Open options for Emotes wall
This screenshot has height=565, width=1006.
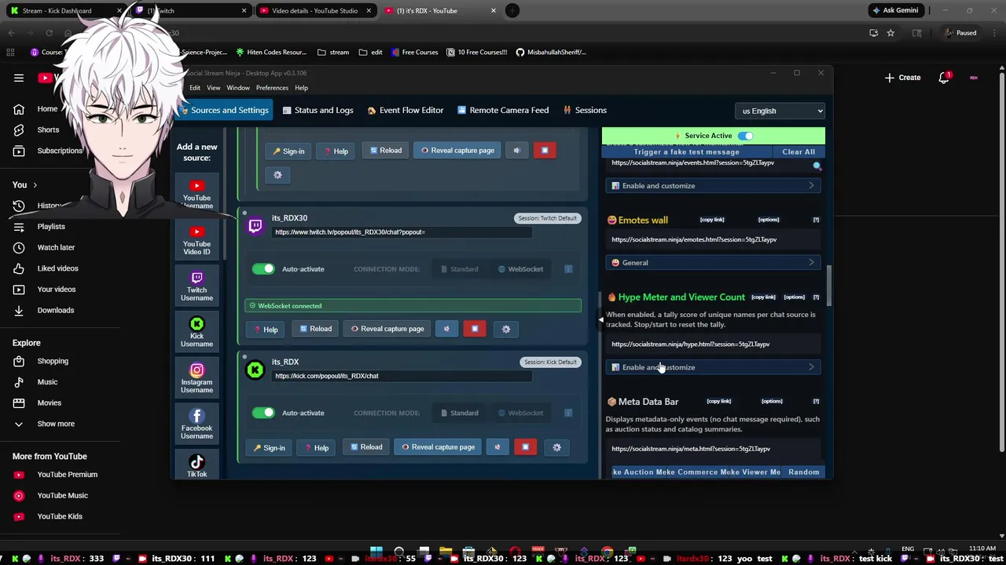[769, 220]
